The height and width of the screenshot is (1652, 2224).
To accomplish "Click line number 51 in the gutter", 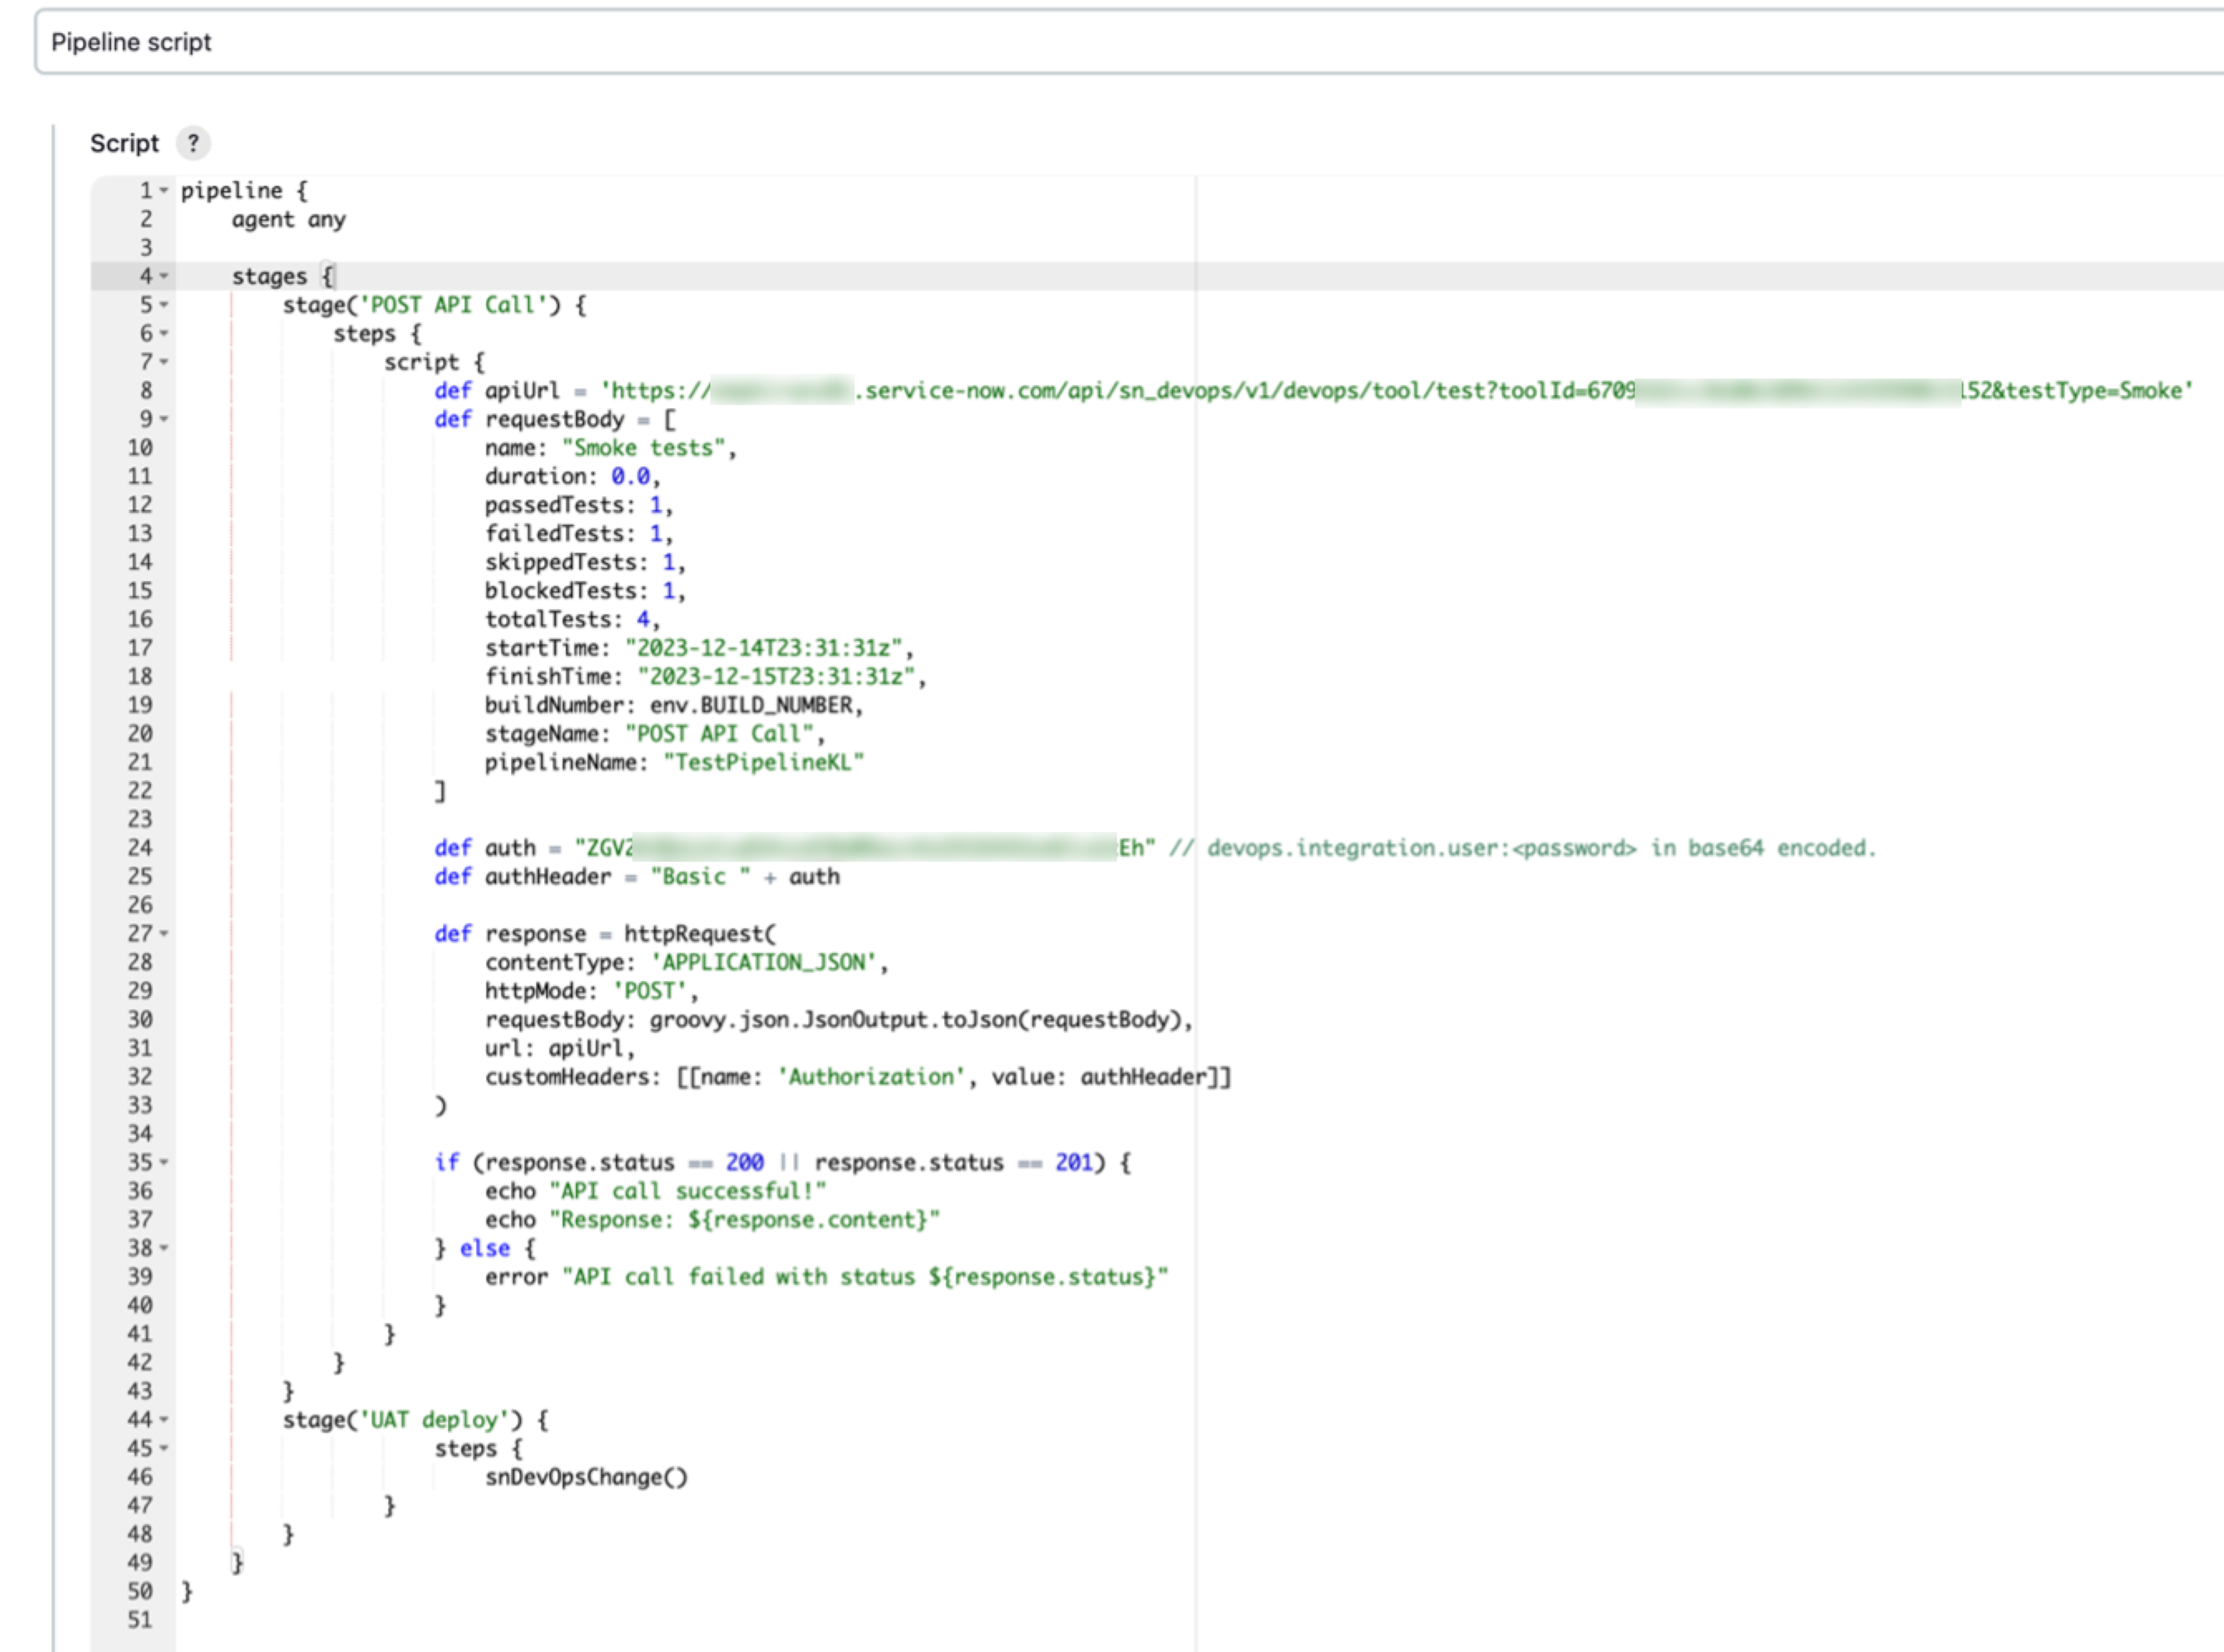I will pyautogui.click(x=140, y=1620).
